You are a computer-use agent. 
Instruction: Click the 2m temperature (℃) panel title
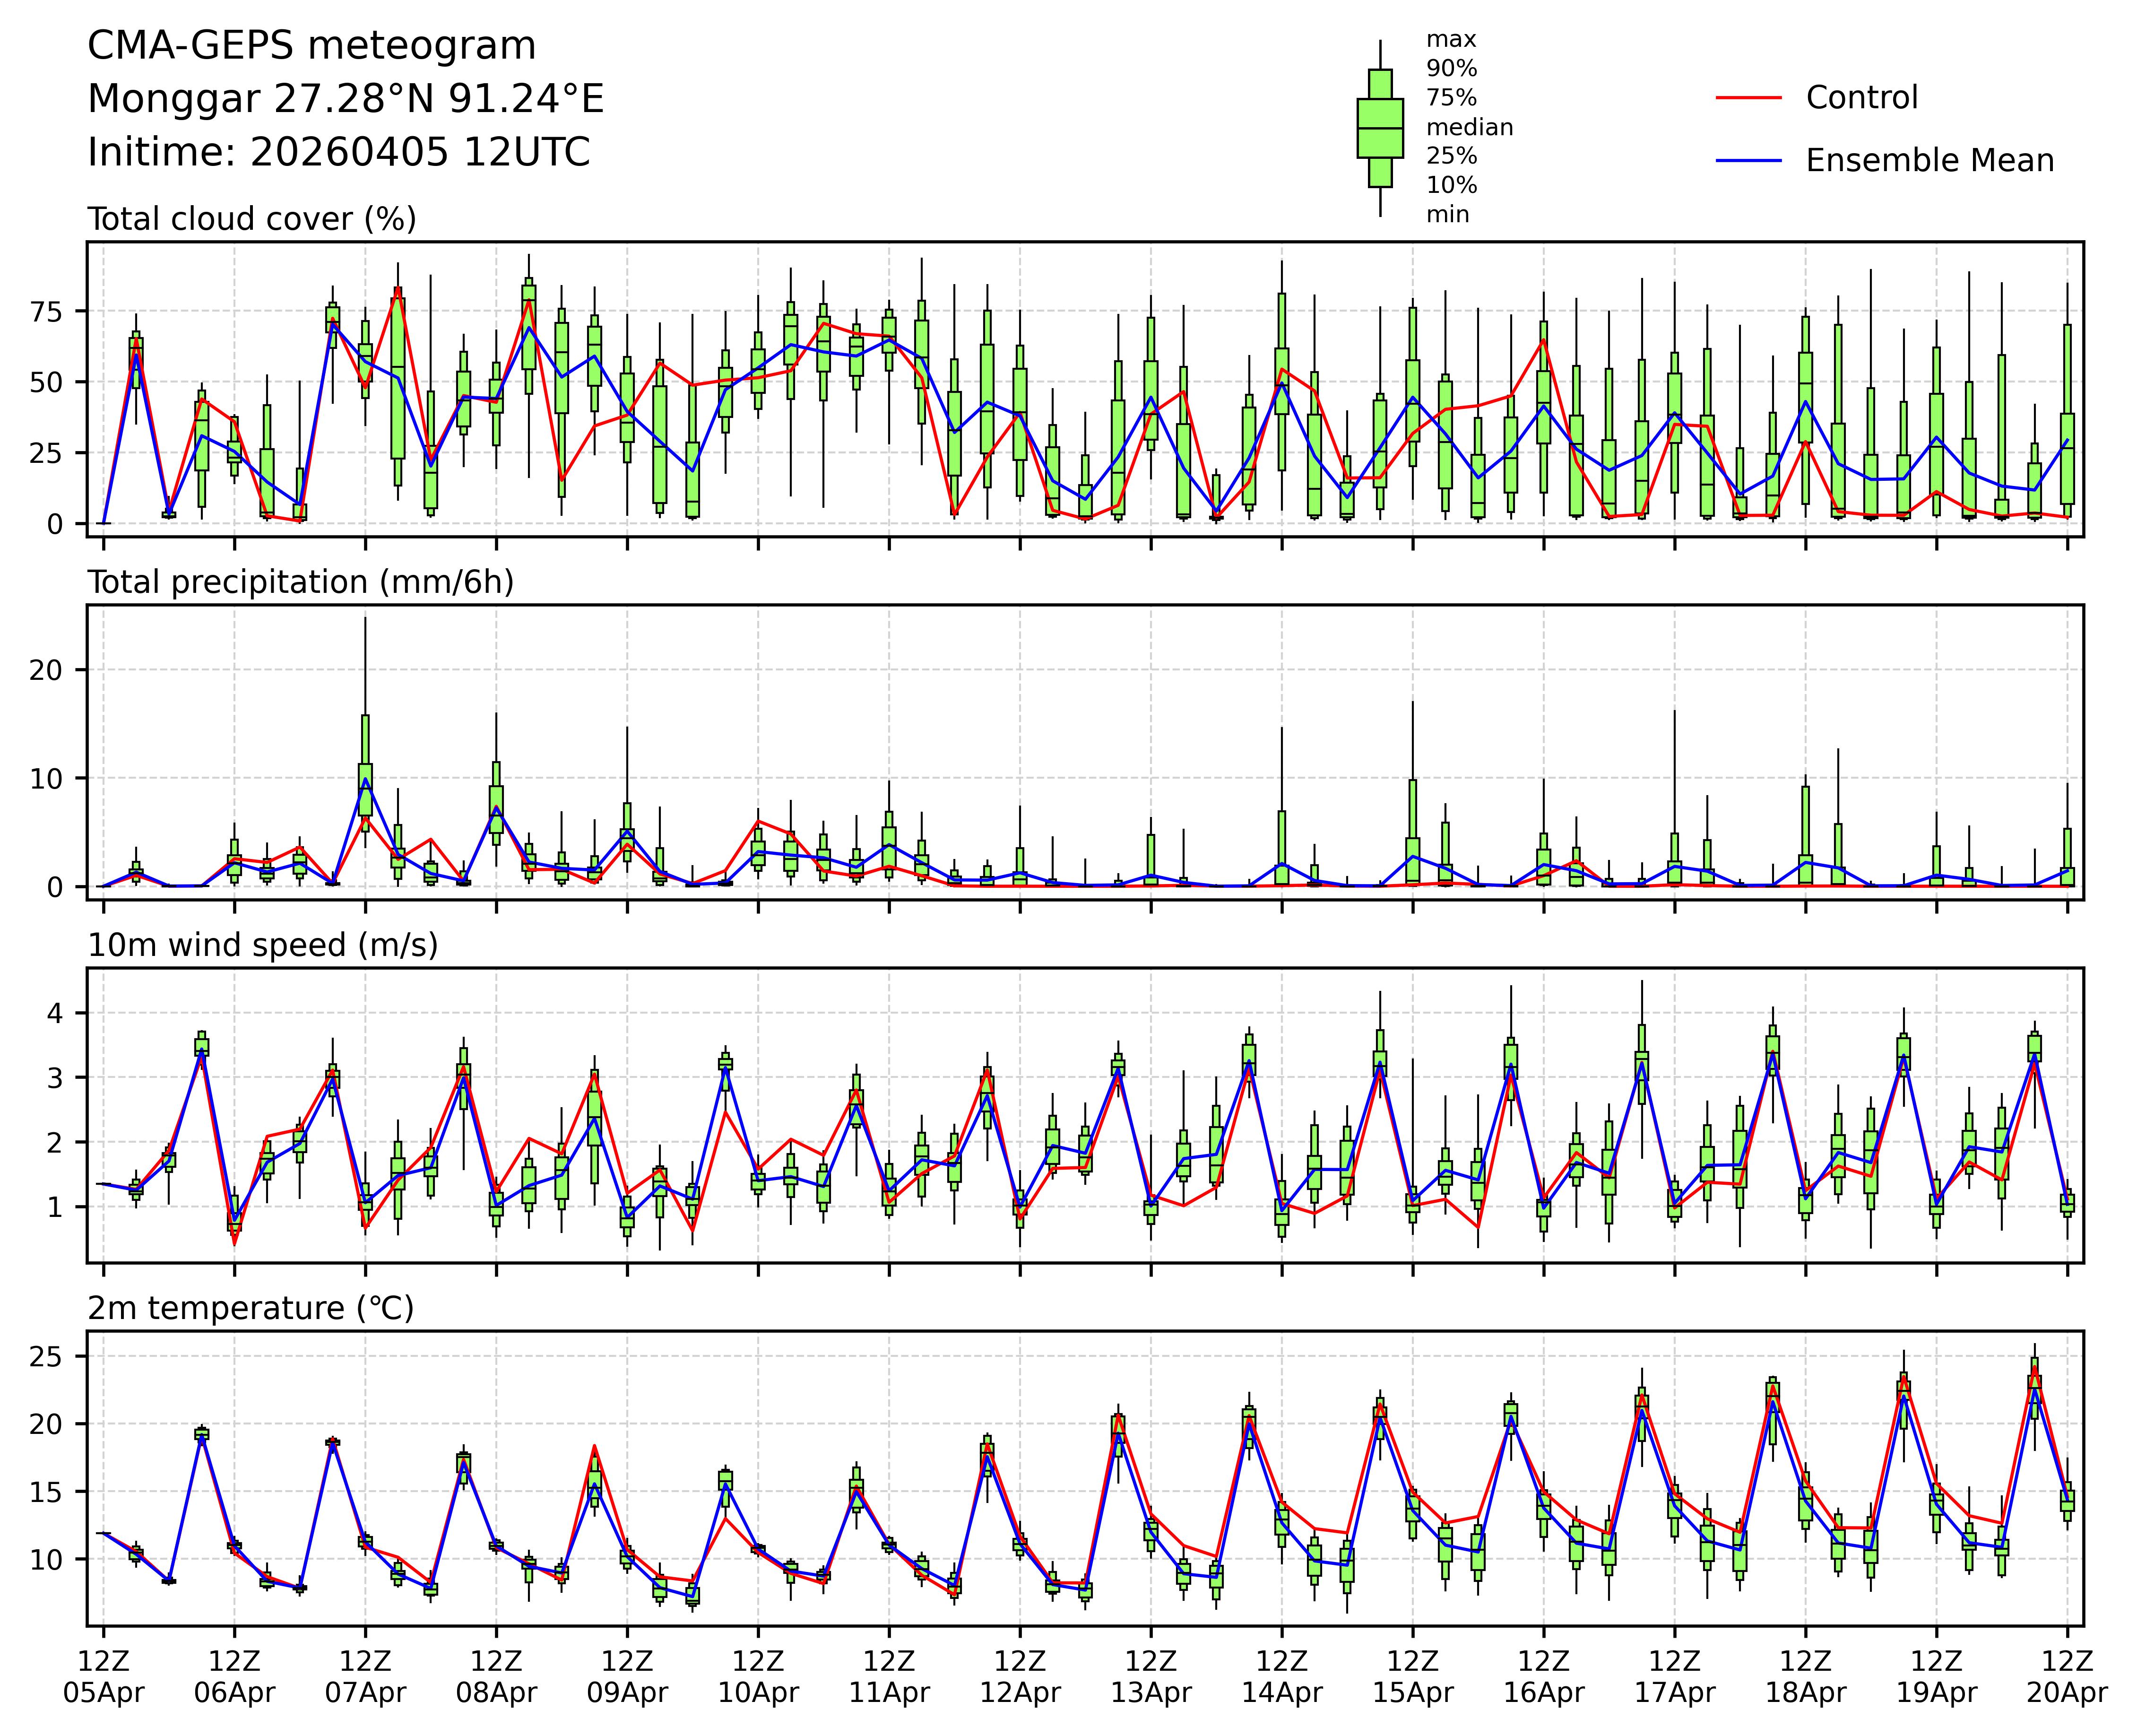click(x=251, y=1308)
